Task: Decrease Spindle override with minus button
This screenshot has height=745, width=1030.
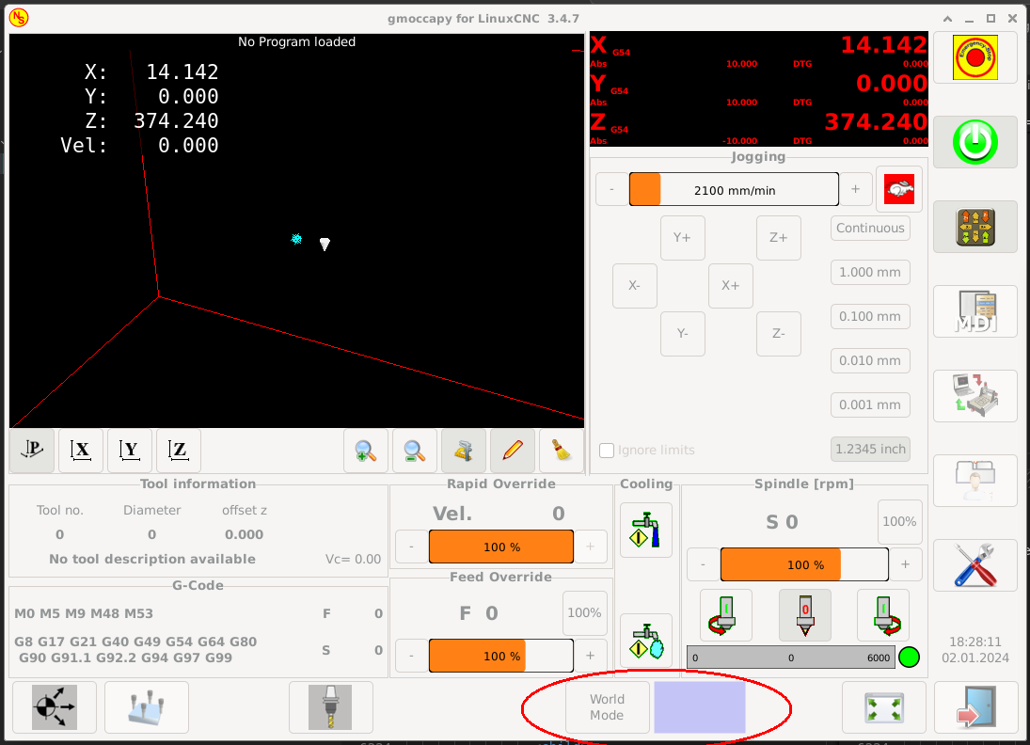Action: coord(703,564)
